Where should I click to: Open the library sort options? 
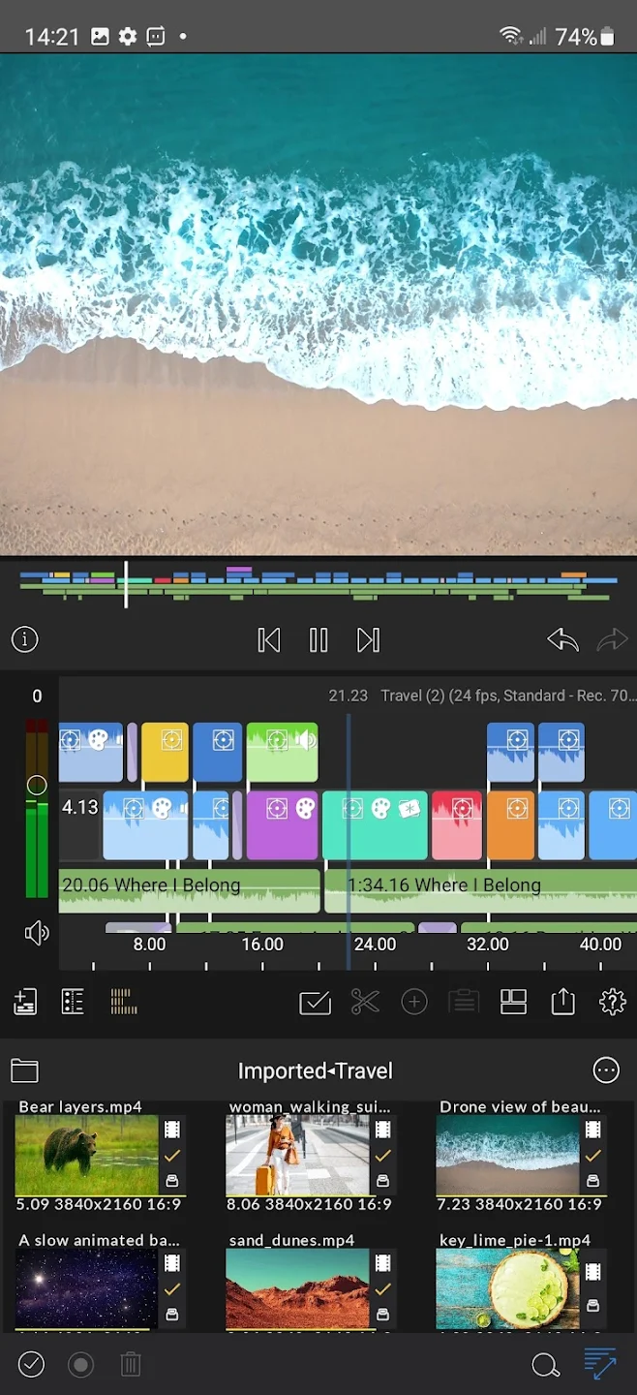pos(600,1365)
